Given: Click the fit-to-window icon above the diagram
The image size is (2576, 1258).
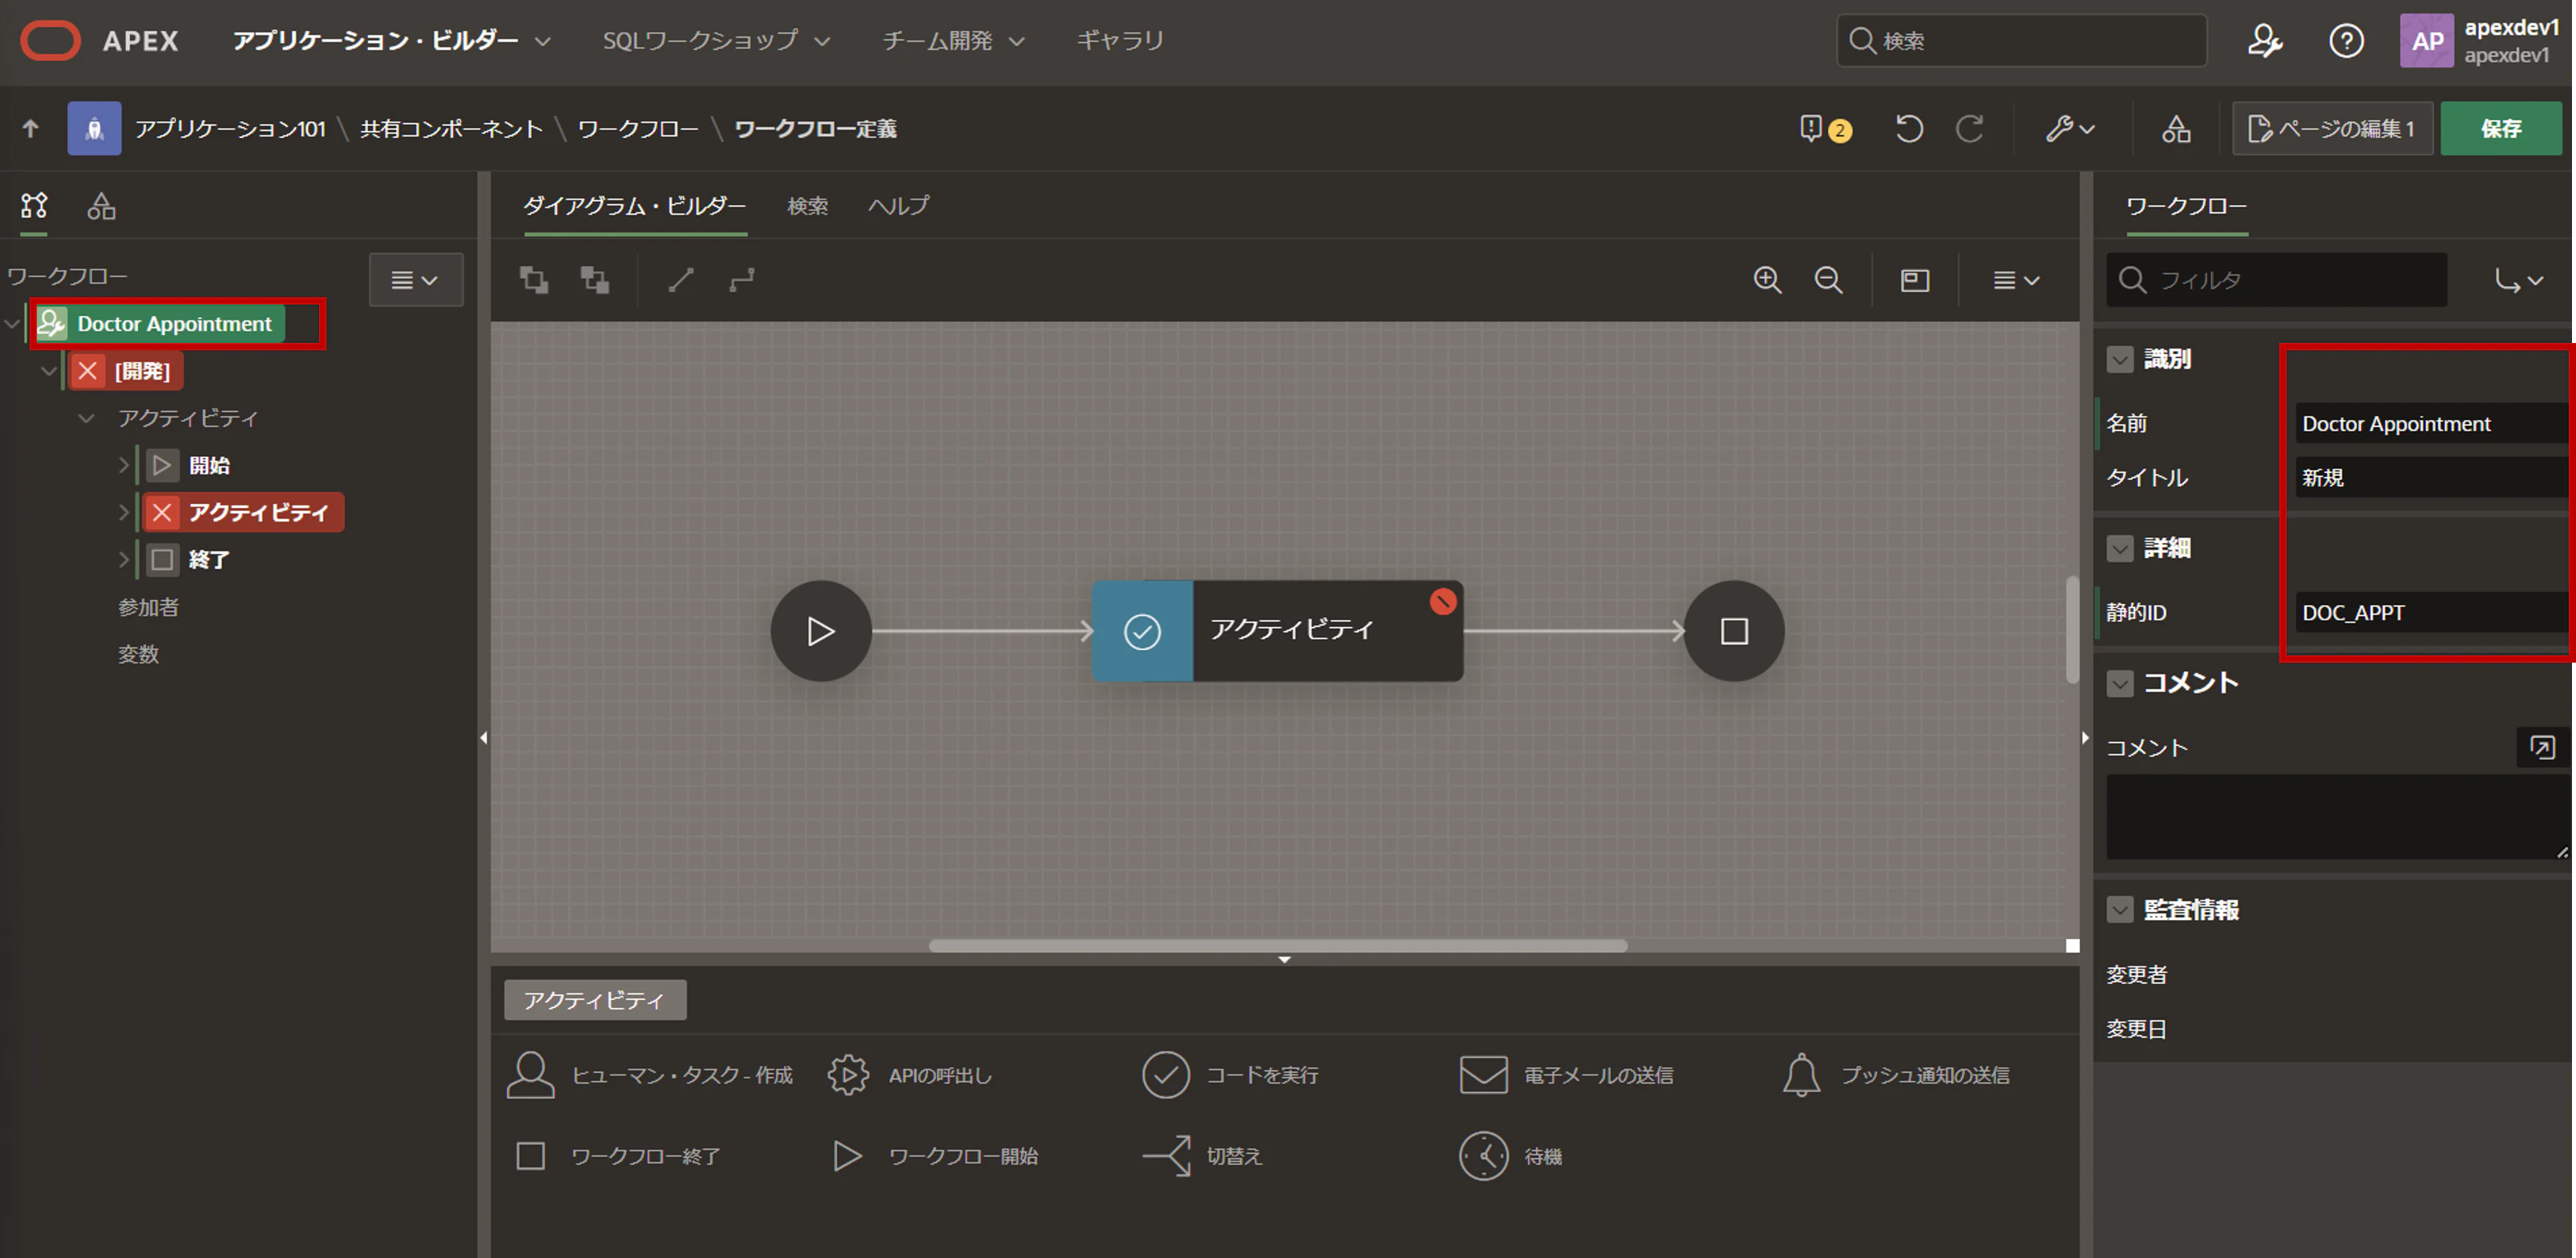Looking at the screenshot, I should tap(1915, 280).
